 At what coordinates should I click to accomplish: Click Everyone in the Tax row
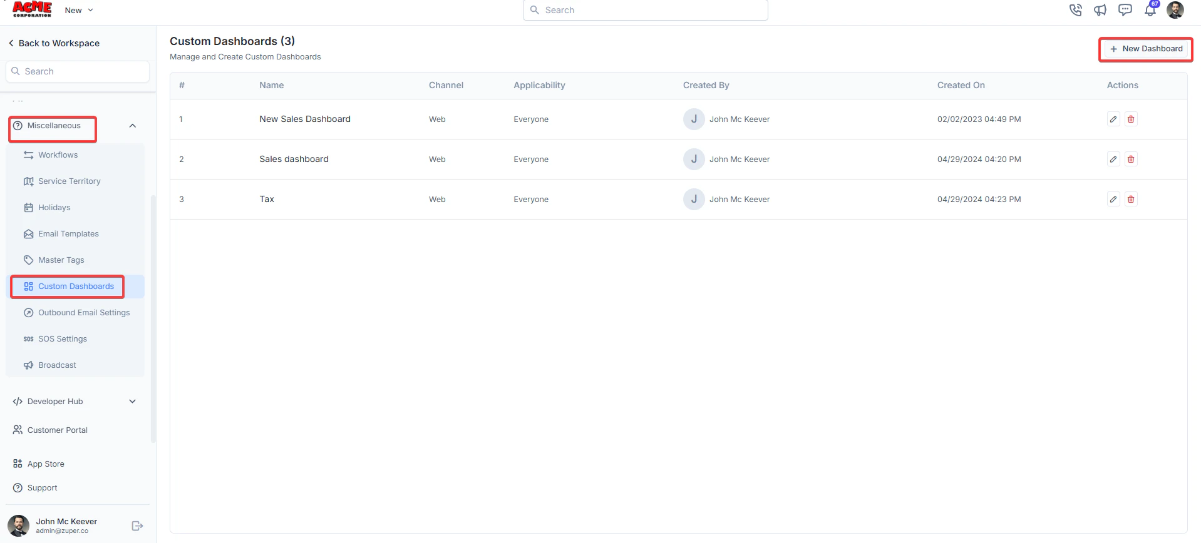pyautogui.click(x=531, y=199)
